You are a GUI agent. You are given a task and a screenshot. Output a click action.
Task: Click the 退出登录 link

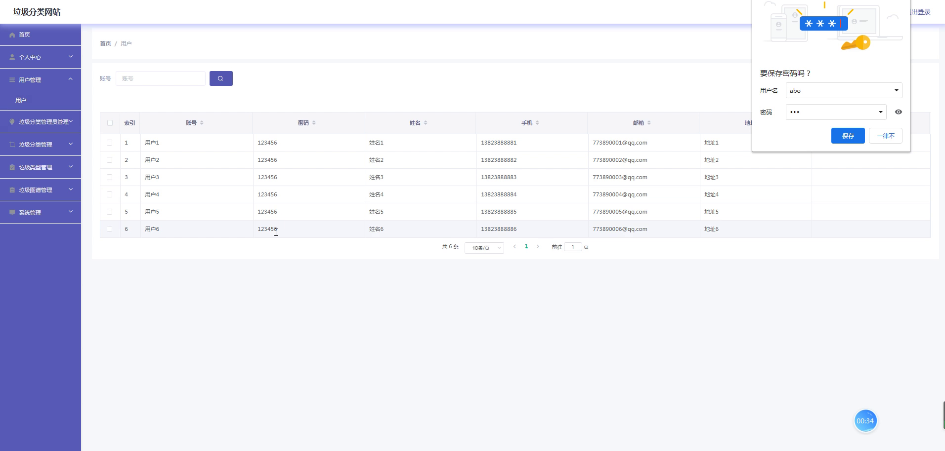[x=921, y=12]
